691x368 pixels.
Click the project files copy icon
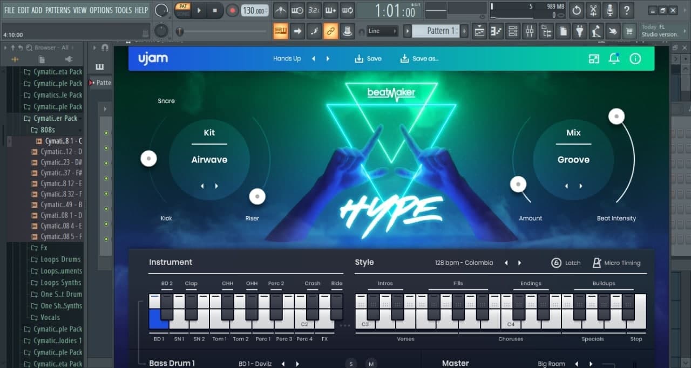tap(563, 31)
